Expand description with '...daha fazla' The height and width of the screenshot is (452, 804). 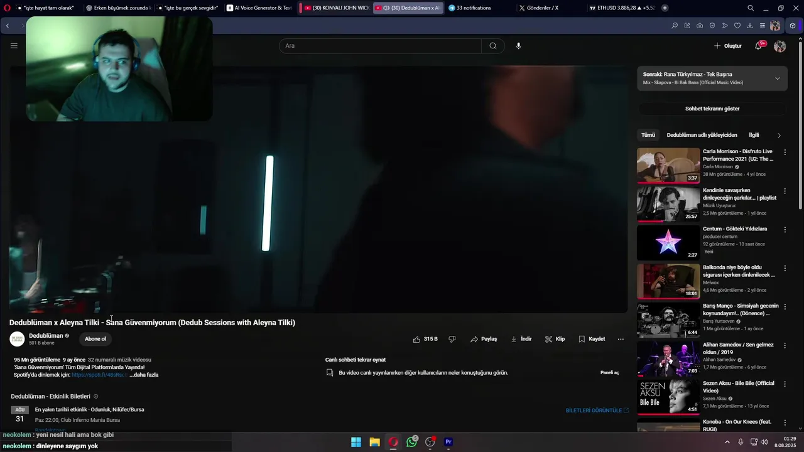pyautogui.click(x=144, y=375)
